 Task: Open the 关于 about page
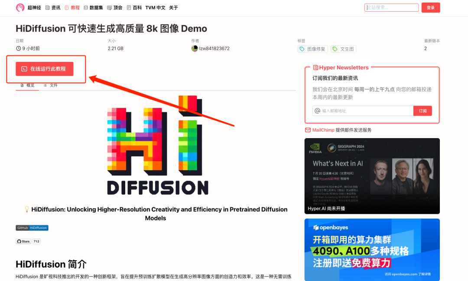173,8
